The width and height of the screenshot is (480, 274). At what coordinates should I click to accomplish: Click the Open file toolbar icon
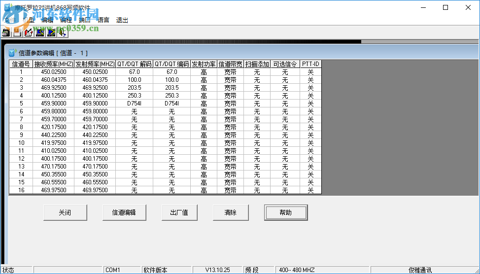point(6,32)
